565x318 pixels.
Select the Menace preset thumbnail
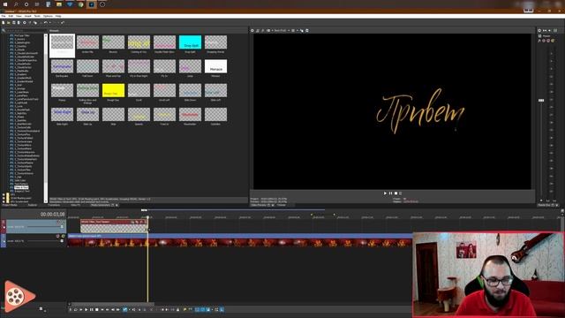click(215, 66)
